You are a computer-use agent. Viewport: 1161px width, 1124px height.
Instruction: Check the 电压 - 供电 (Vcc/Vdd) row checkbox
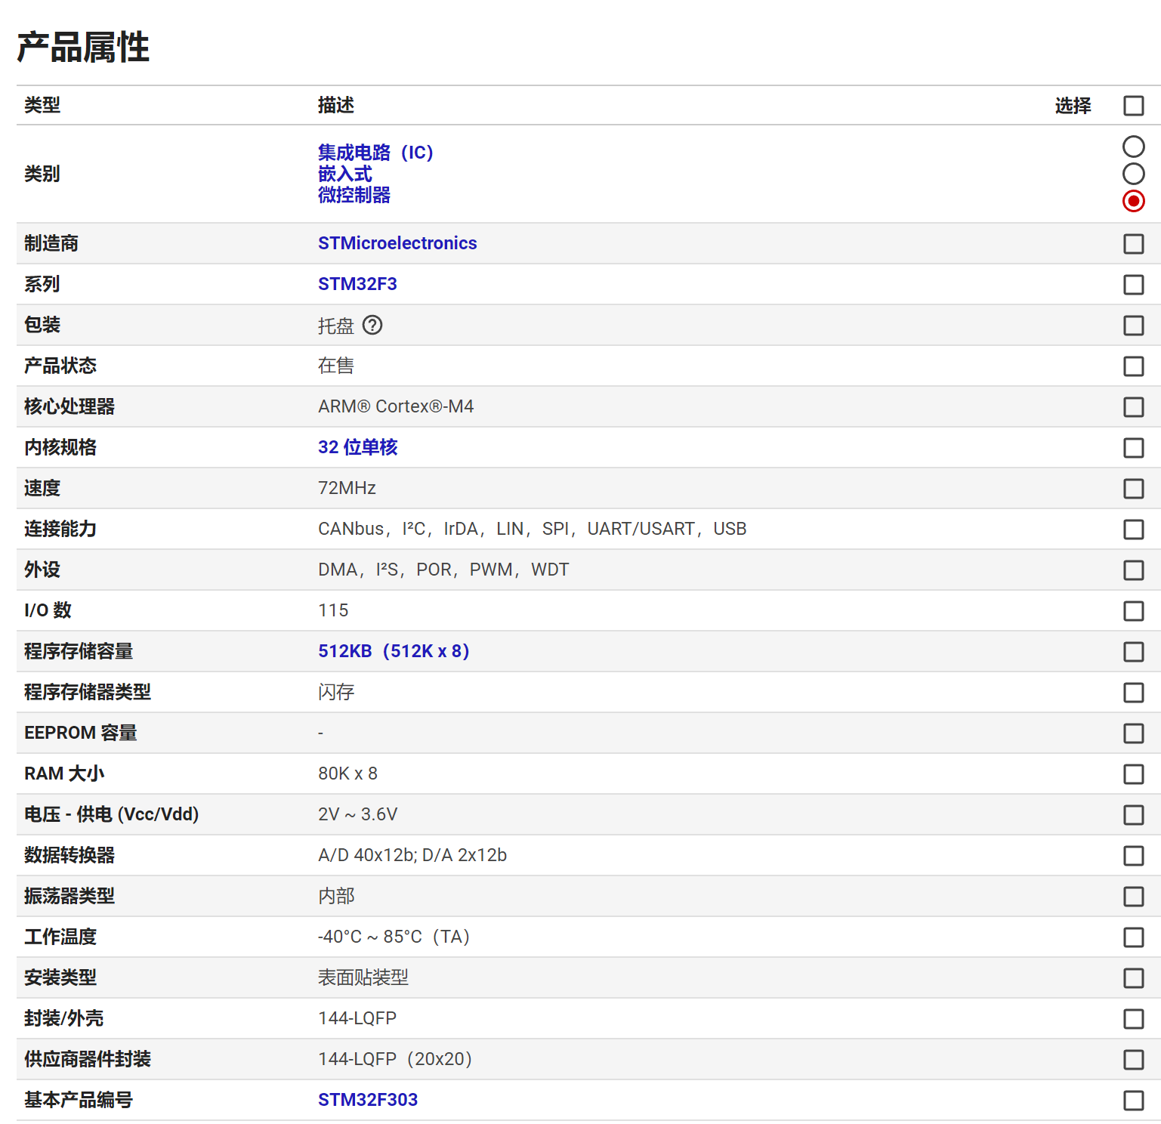coord(1133,815)
